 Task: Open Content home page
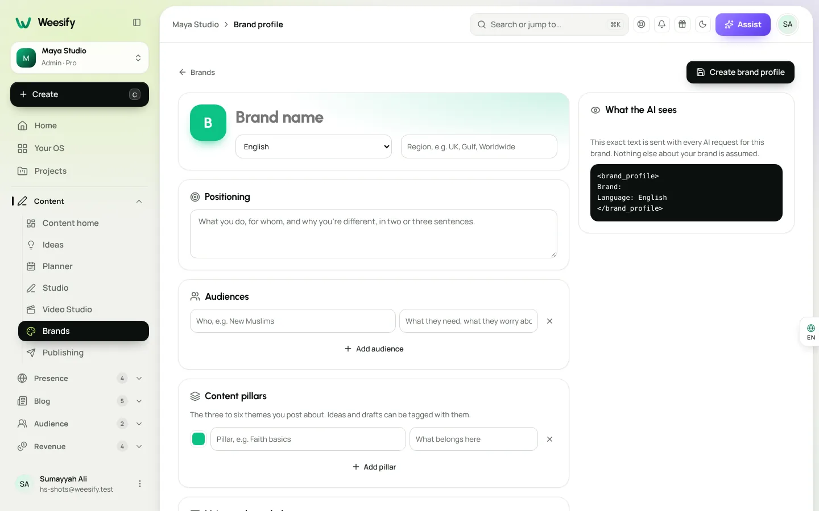click(x=84, y=223)
